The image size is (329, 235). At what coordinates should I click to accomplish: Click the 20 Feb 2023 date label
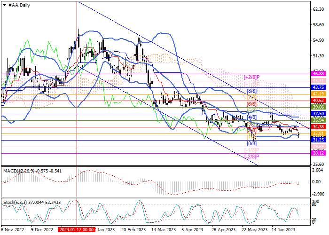coord(133,229)
